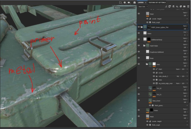Select the mask thumbnail of Tint_01 layer

click(x=154, y=94)
